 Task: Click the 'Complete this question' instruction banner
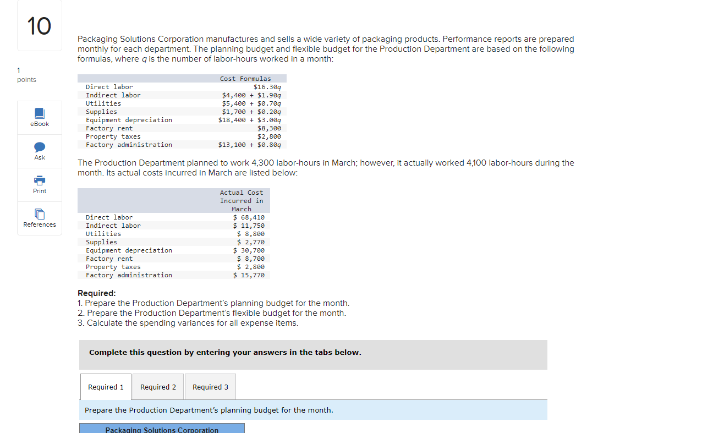313,354
